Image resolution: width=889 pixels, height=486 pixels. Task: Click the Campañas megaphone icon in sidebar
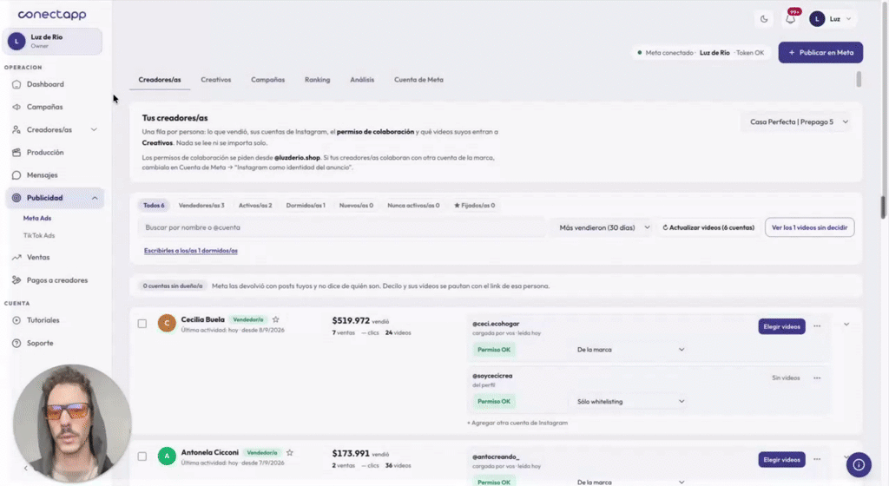click(x=16, y=107)
